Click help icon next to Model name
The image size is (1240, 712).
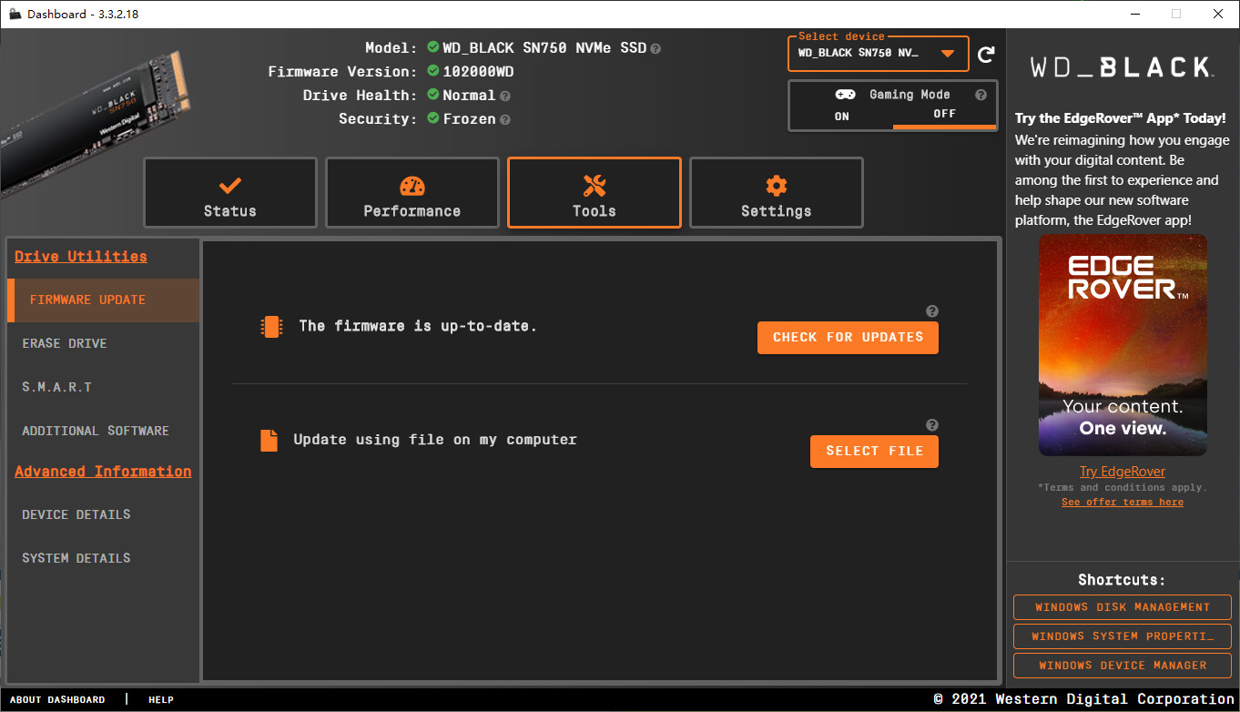tap(656, 48)
